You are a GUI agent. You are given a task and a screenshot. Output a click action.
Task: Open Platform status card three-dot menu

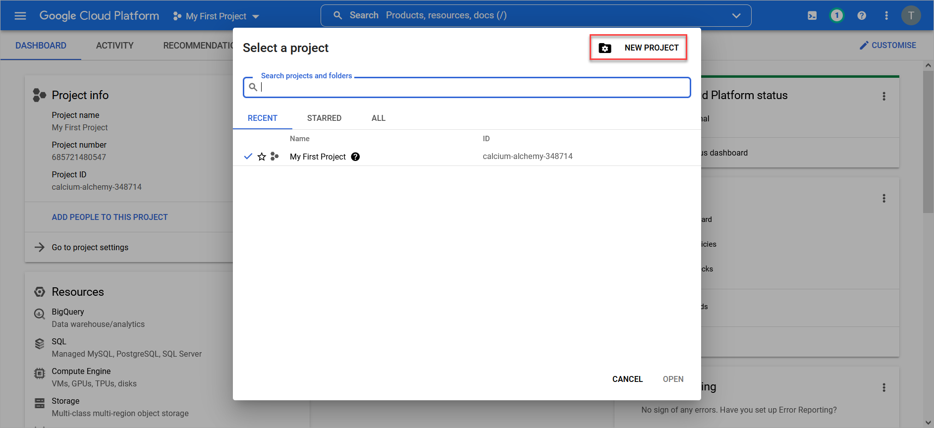pyautogui.click(x=884, y=96)
